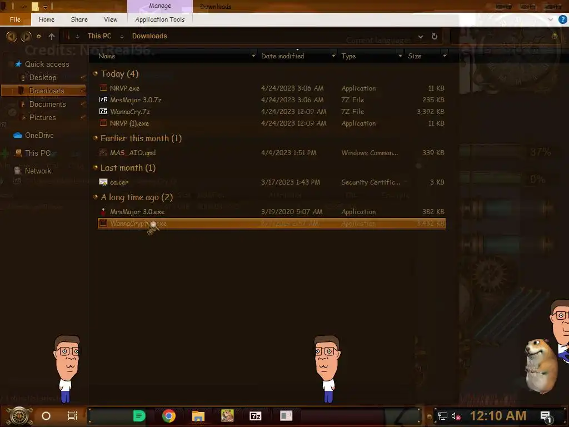Viewport: 569px width, 427px height.
Task: Collapse the ribbon with the chevron
Action: click(551, 19)
